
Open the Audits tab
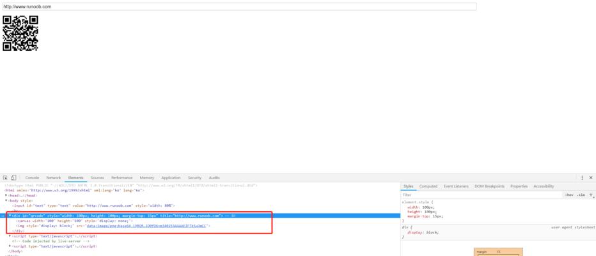(x=214, y=178)
